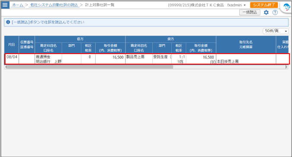
Task: Open the 50件/頁 page size dropdown
Action: (x=276, y=31)
